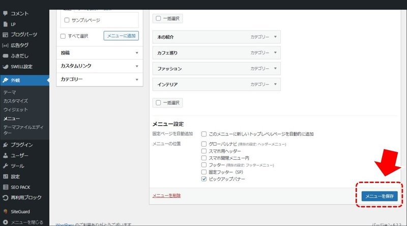Enable auto-add new top-level pages checkbox
The image size is (407, 226).
(204, 134)
